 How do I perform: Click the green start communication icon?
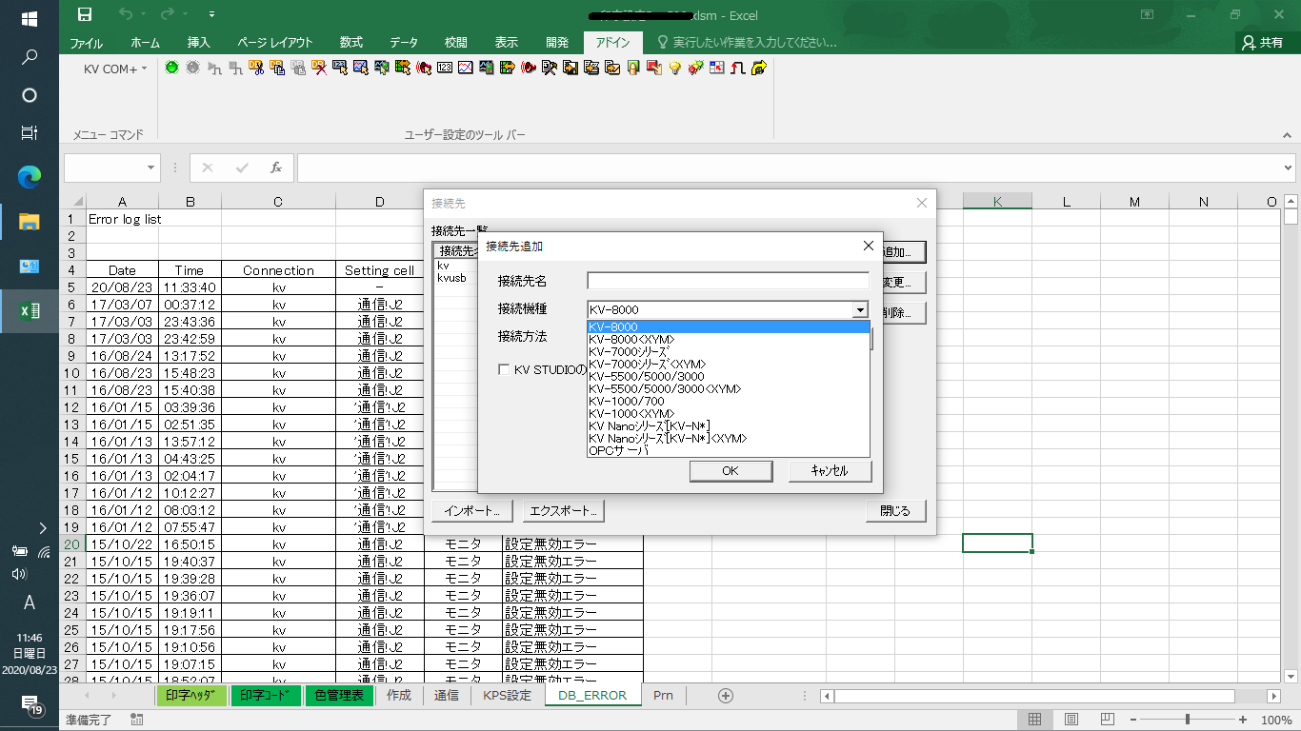(171, 68)
